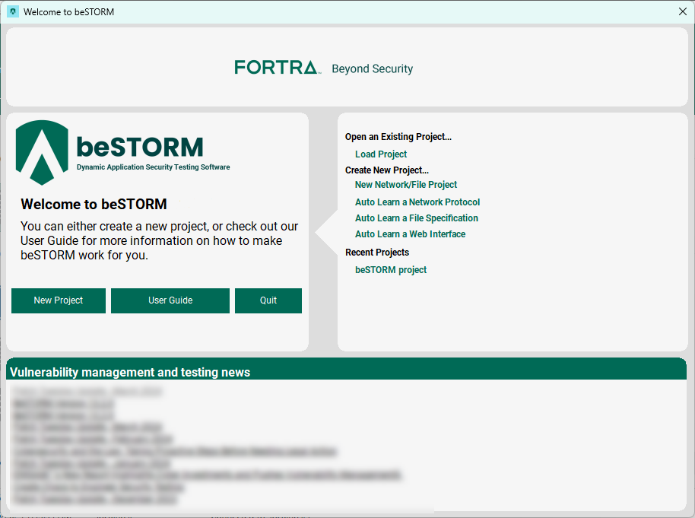The image size is (695, 518).
Task: Click the 'Welcome to beSTORM' heading text
Action: (94, 204)
